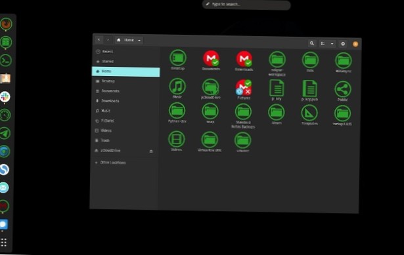This screenshot has height=255, width=404.
Task: Open the Files app from the dock
Action: (6, 42)
